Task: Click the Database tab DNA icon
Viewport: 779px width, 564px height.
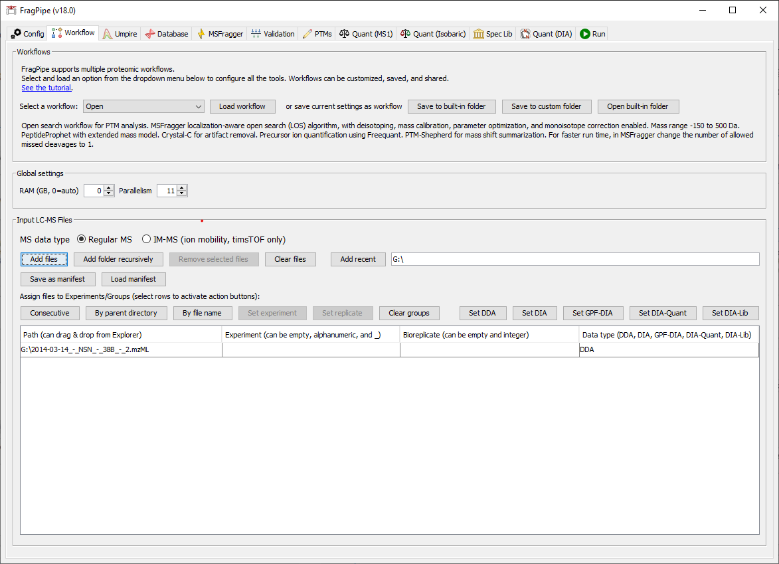Action: point(149,34)
